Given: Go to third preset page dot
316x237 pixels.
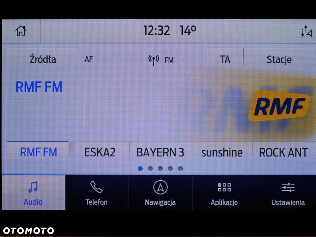Looking at the screenshot, I should pos(160,168).
